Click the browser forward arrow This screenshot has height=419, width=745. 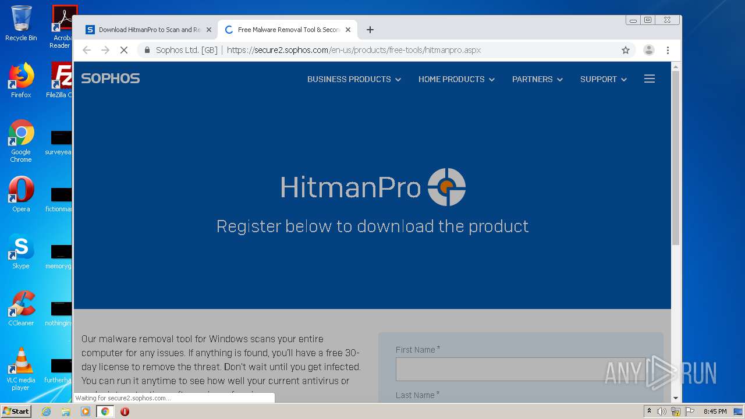[105, 50]
